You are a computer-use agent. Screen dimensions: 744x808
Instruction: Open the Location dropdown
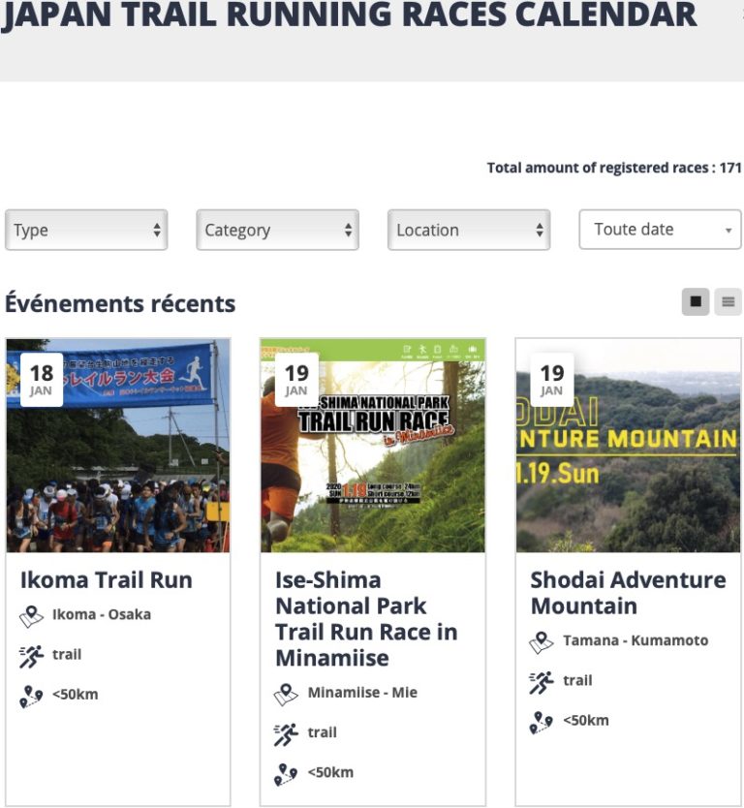click(x=468, y=230)
